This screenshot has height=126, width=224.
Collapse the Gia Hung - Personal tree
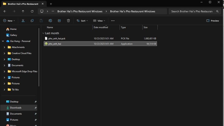(3, 41)
